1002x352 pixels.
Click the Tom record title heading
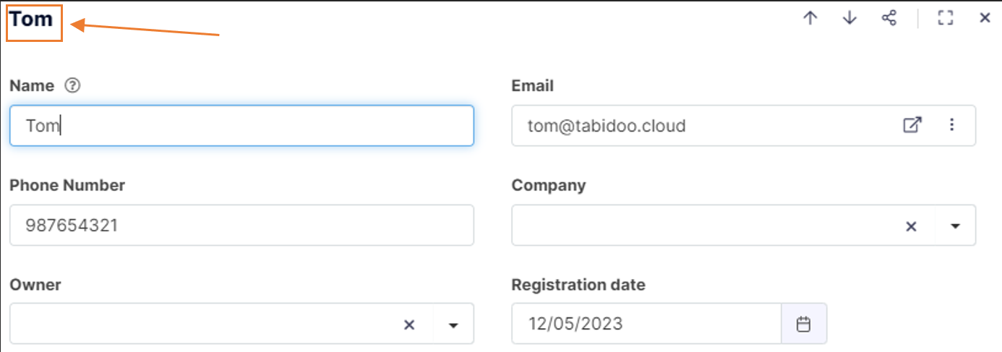(x=32, y=20)
